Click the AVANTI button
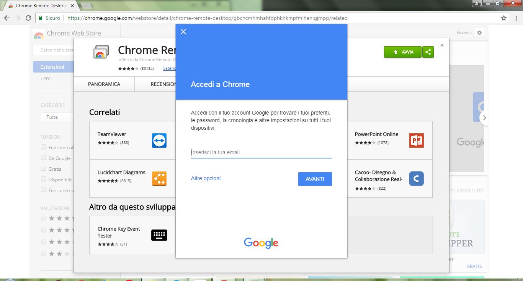Viewport: 523px width, 281px height. [x=315, y=179]
